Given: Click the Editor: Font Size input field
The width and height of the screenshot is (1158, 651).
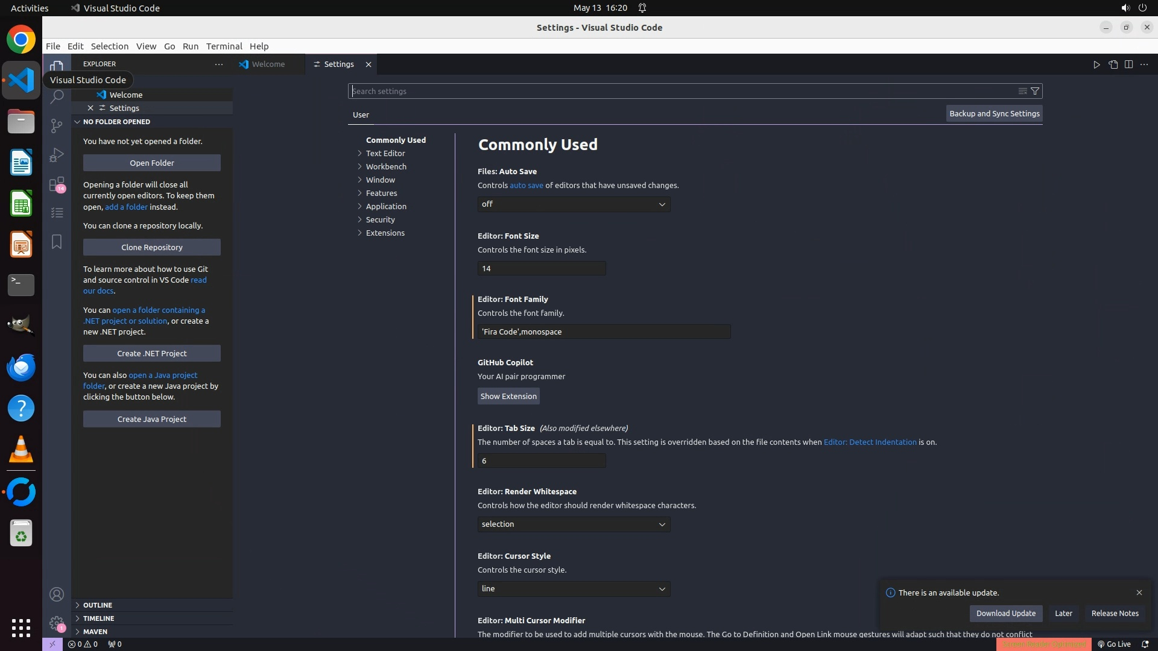Looking at the screenshot, I should click(x=541, y=269).
